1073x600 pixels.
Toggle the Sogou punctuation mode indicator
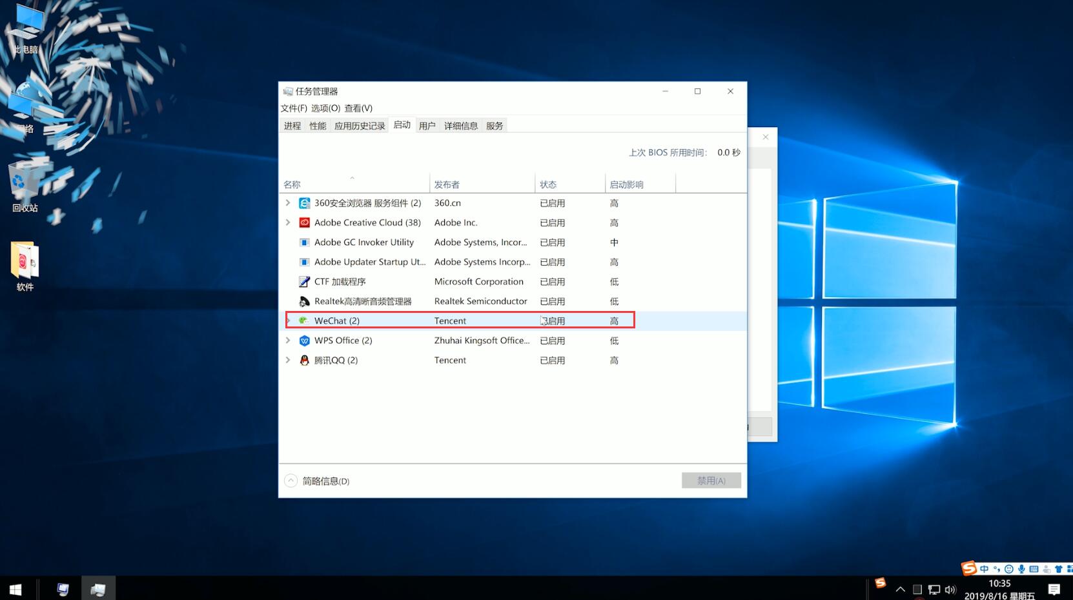coord(997,569)
